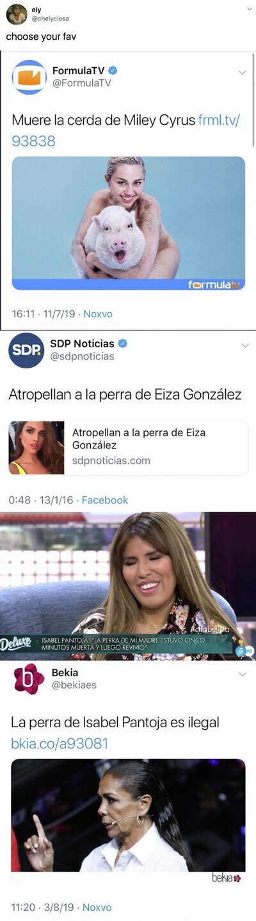The image size is (256, 921).
Task: Click the Facebook source link
Action: coord(105,500)
